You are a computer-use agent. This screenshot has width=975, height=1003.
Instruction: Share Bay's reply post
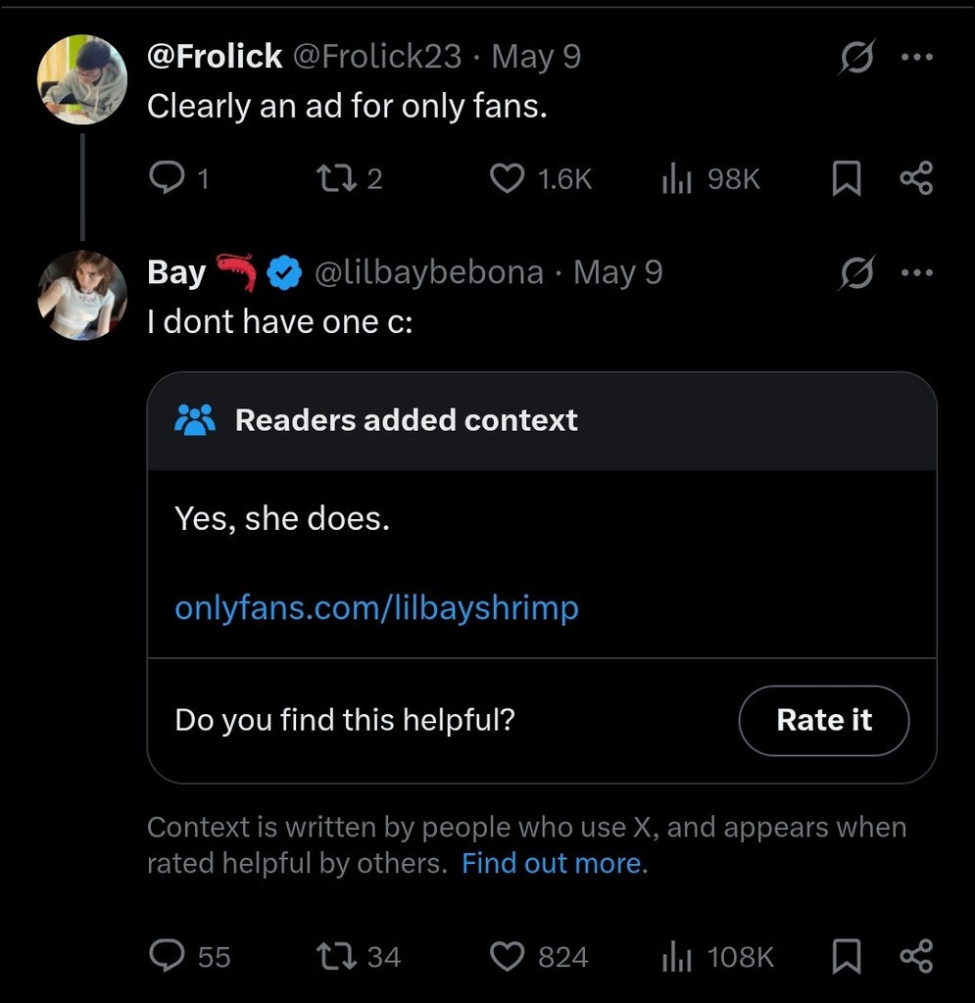coord(915,955)
